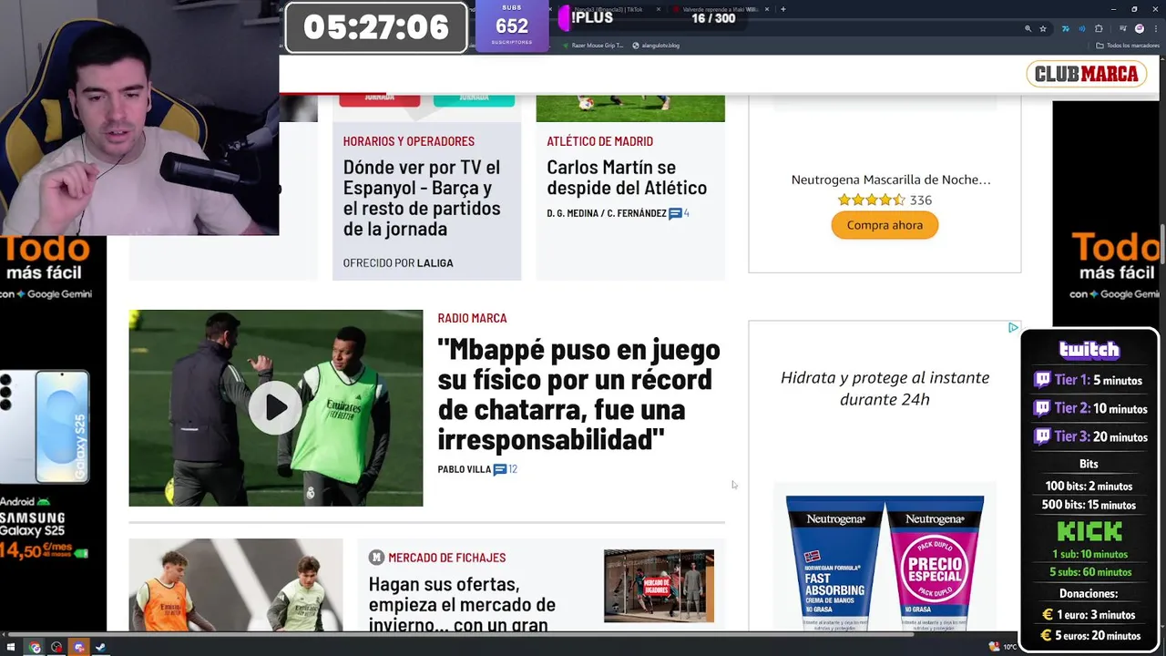Open the purple chat app in taskbar
The height and width of the screenshot is (656, 1166).
tap(78, 648)
